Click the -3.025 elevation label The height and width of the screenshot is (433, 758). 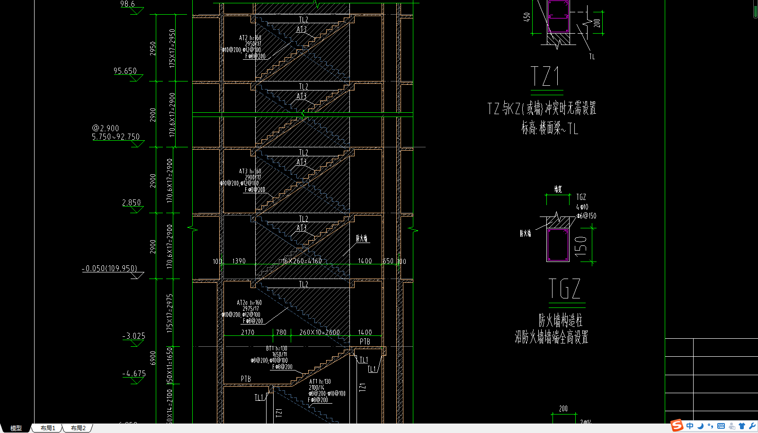(134, 336)
